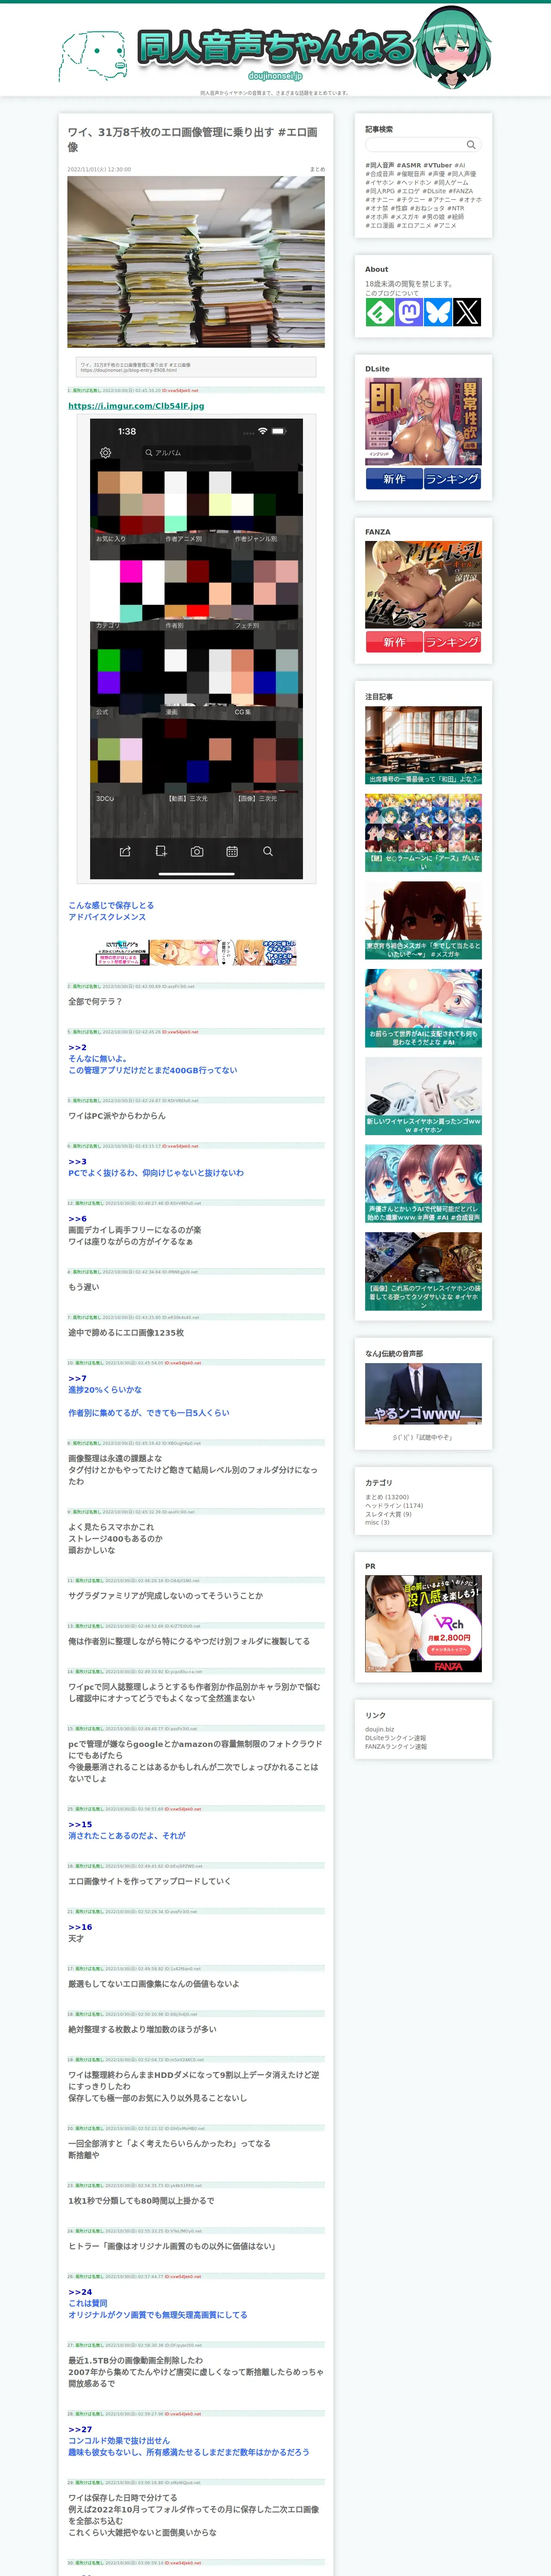551x2576 pixels.
Task: Open the DLsite section banner image
Action: (x=423, y=421)
